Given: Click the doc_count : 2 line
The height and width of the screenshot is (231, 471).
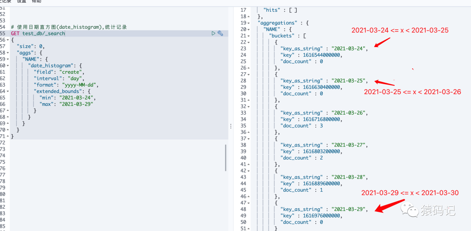Looking at the screenshot, I should 301,158.
